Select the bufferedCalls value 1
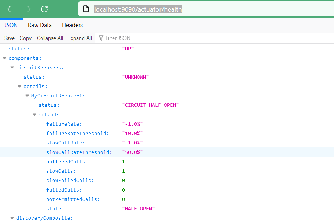This screenshot has width=334, height=222. (123, 162)
